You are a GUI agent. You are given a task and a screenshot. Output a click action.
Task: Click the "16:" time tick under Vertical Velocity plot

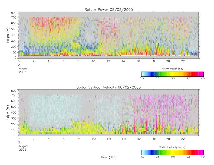[139, 139]
